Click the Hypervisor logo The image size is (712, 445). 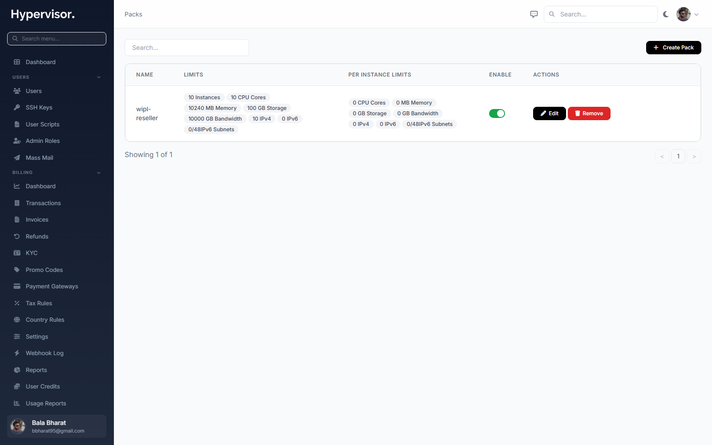(x=43, y=14)
